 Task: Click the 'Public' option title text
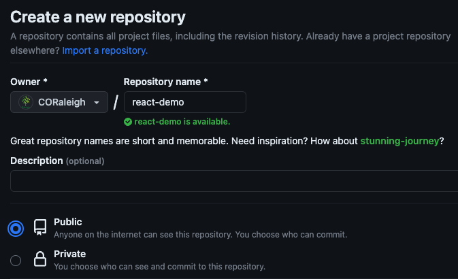click(68, 222)
